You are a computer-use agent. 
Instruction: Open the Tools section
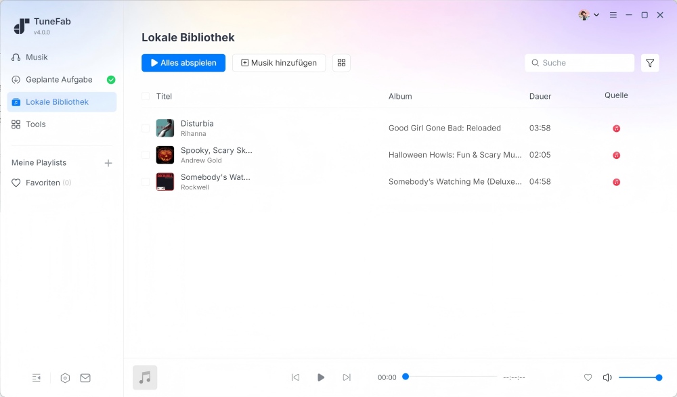pyautogui.click(x=37, y=124)
